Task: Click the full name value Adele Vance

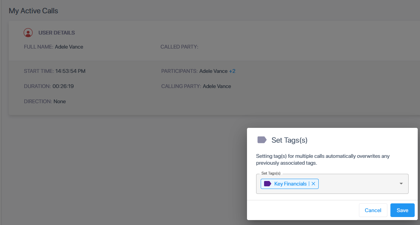Action: click(69, 47)
